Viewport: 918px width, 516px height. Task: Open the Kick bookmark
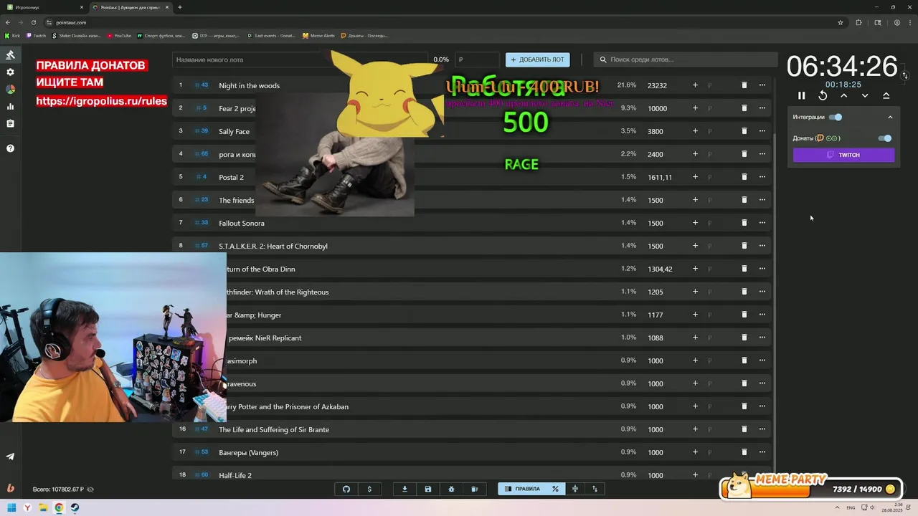click(13, 35)
